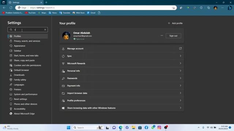Open the YouTube bookmark
234x131 pixels.
[x=30, y=13]
